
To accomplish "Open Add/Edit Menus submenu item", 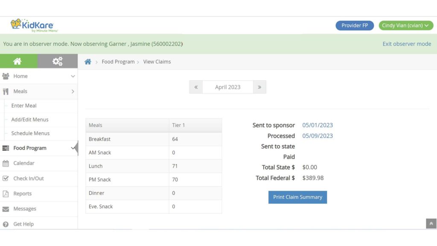I will pyautogui.click(x=30, y=120).
